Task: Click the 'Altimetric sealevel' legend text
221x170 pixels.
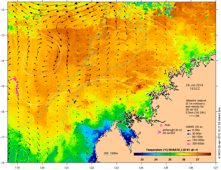Action: (196, 100)
